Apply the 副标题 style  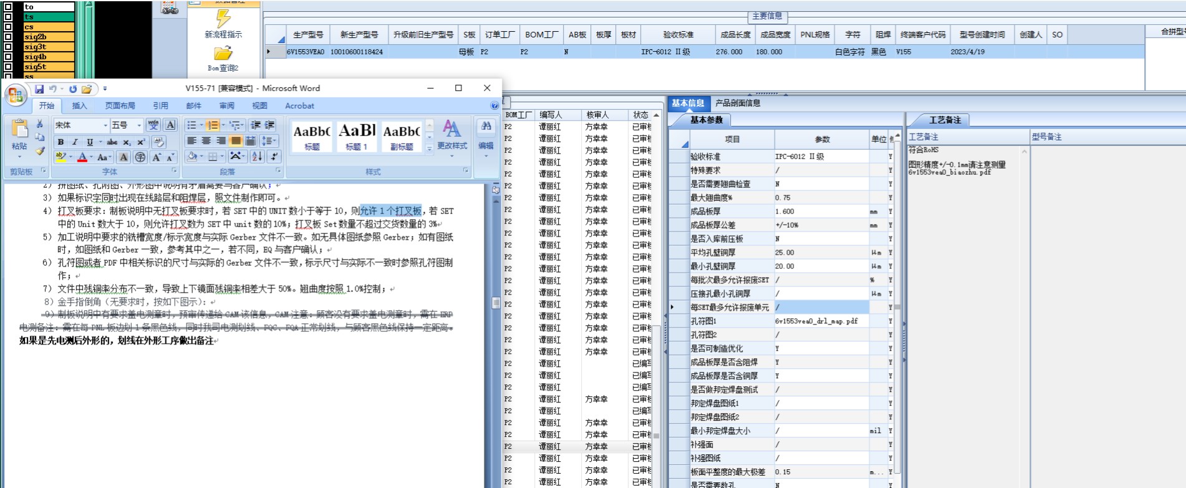point(402,136)
